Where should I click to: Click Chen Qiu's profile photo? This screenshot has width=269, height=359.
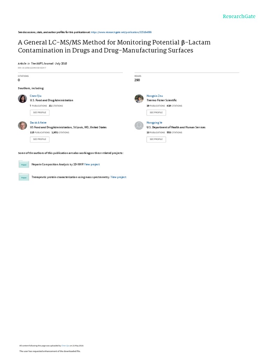tap(22, 99)
